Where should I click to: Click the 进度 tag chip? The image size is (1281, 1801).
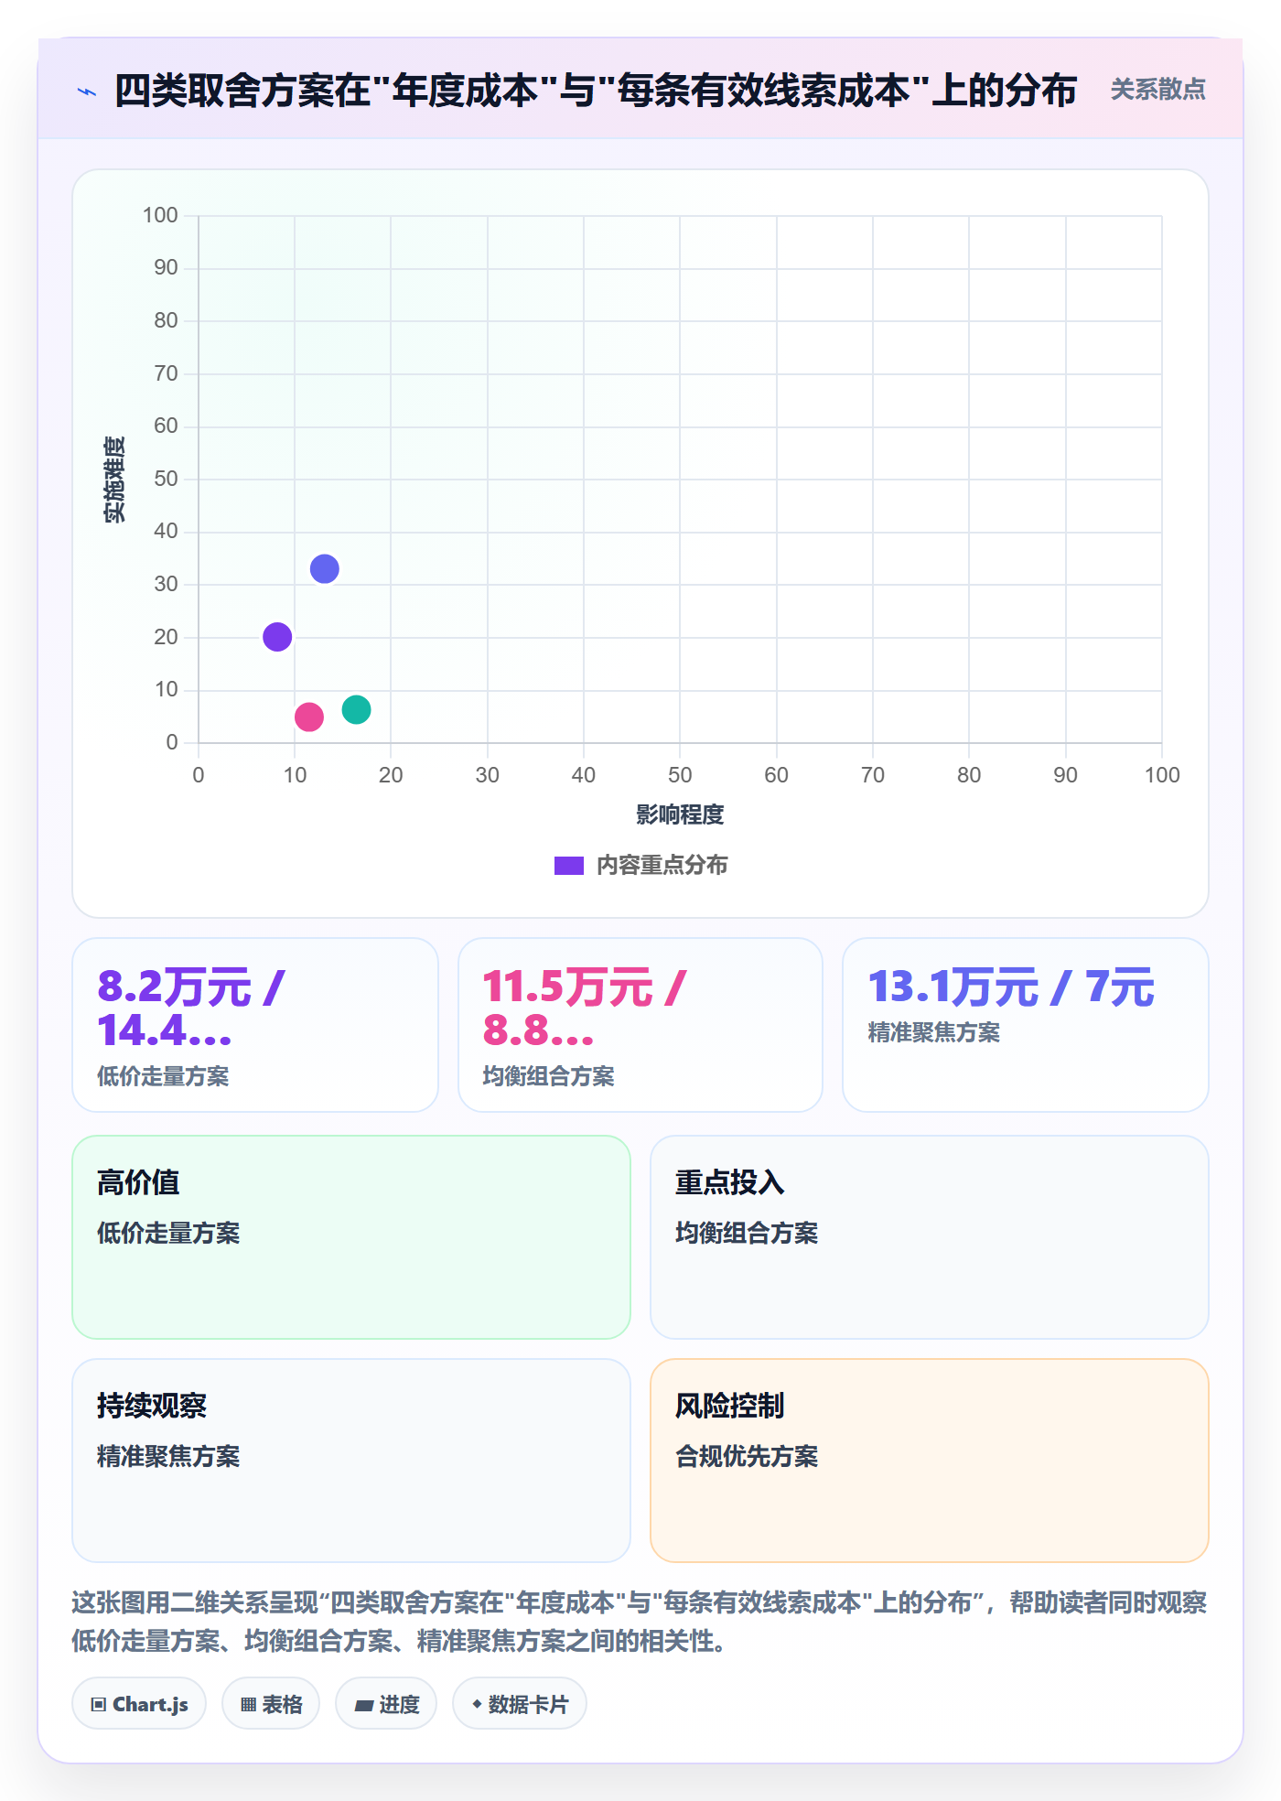(x=386, y=1704)
